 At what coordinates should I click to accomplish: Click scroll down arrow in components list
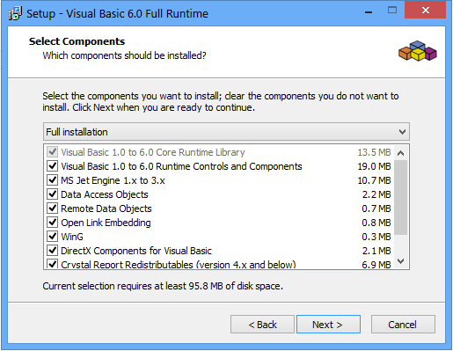(401, 261)
